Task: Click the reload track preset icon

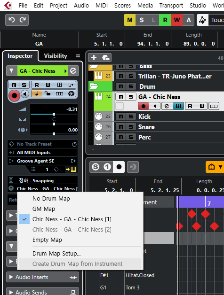Action: coord(74,144)
